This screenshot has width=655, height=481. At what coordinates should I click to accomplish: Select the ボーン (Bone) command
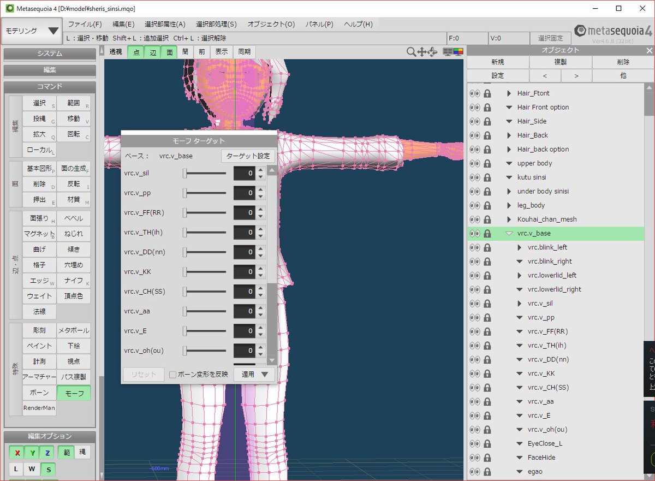point(39,393)
